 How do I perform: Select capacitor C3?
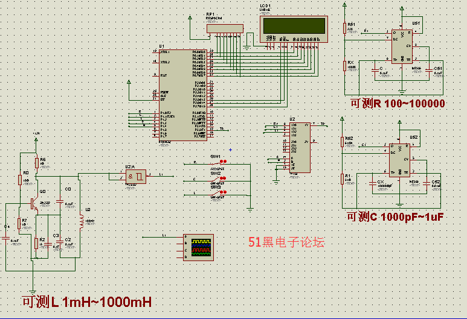[x=48, y=244]
